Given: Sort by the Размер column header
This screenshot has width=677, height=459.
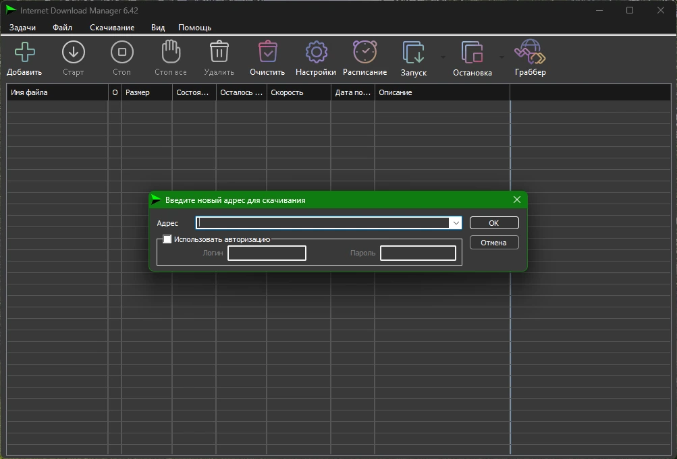Looking at the screenshot, I should tap(146, 92).
